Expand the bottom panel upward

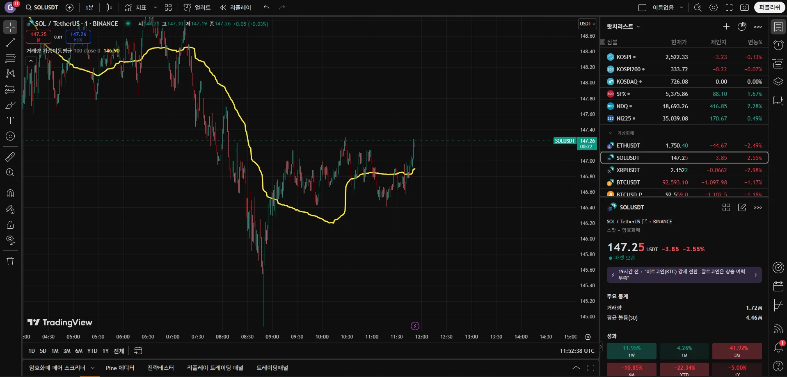576,368
